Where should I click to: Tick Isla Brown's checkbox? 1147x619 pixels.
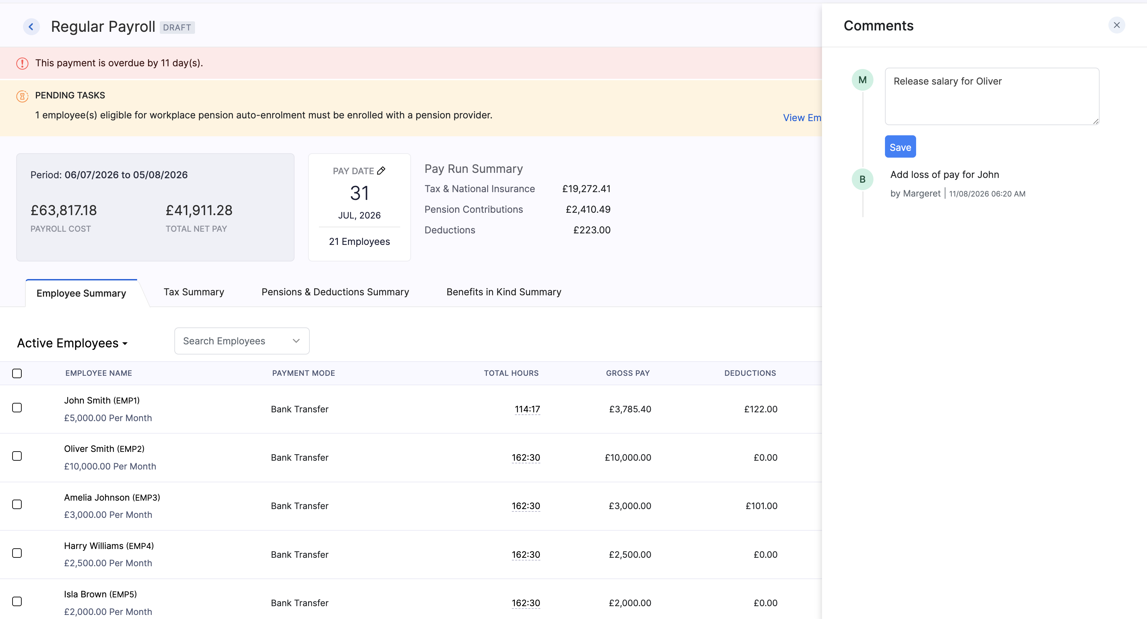(17, 601)
